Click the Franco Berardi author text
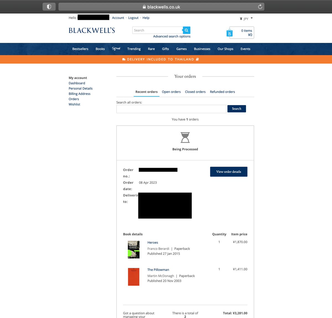The width and height of the screenshot is (332, 318). [x=158, y=249]
